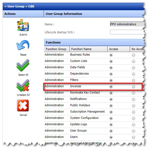Select No Access for Update Logo
Viewport: 150px width, 150px height.
[134, 125]
